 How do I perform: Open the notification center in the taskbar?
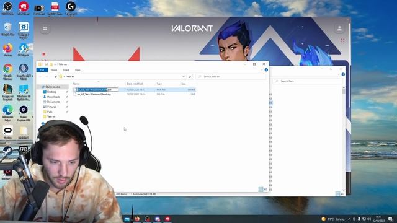tap(390, 219)
